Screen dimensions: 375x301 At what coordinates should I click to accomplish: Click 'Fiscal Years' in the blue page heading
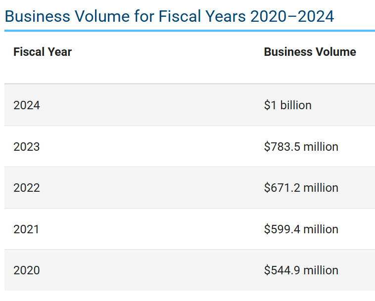202,16
